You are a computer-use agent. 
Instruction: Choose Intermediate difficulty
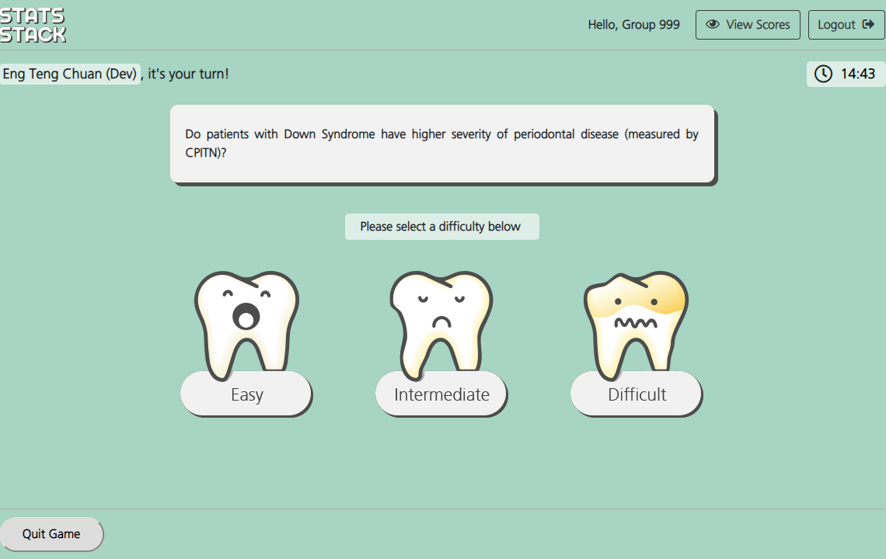[x=441, y=394]
